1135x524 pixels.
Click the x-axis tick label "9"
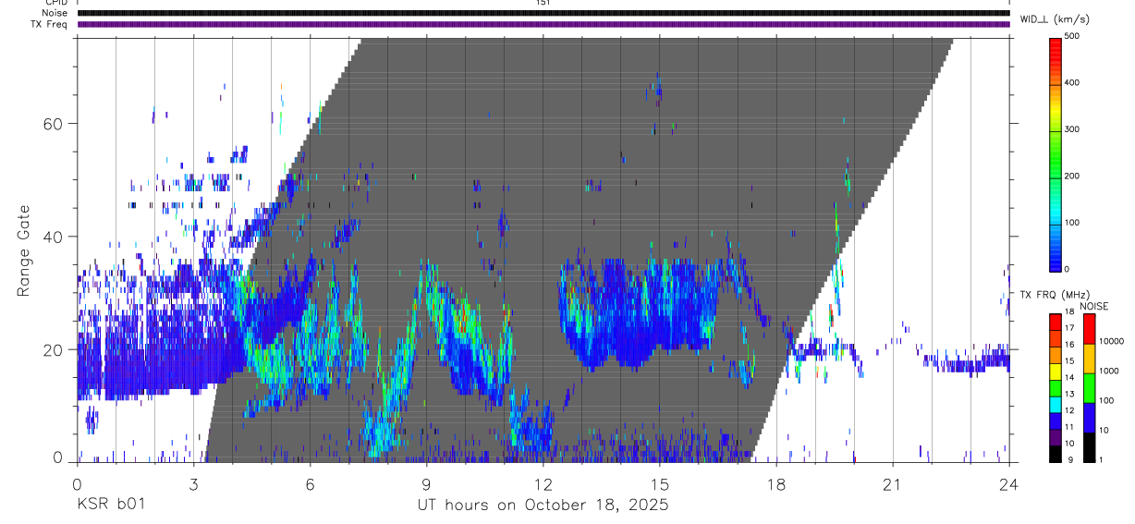pyautogui.click(x=426, y=483)
